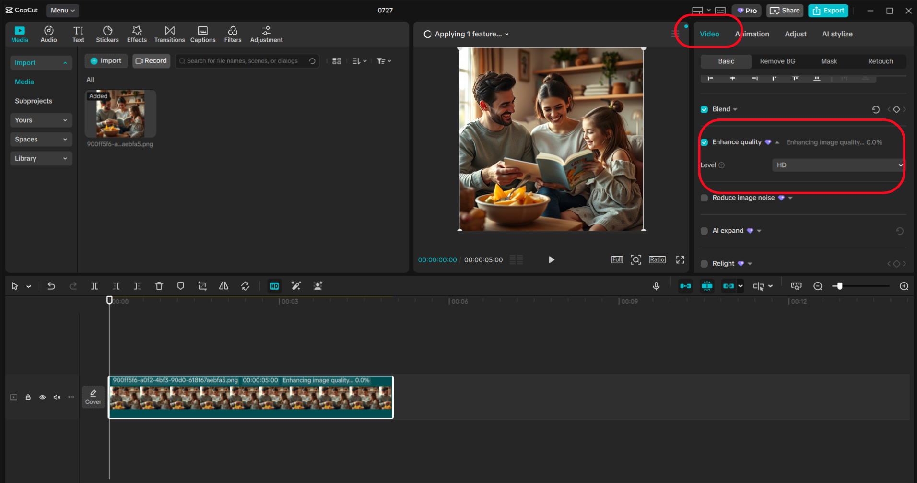This screenshot has width=917, height=483.
Task: Click the timeline zoom slider handle
Action: [x=839, y=286]
